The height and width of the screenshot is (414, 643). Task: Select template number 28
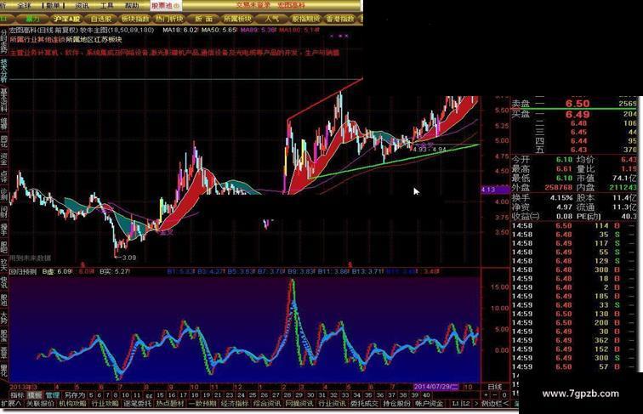point(287,395)
